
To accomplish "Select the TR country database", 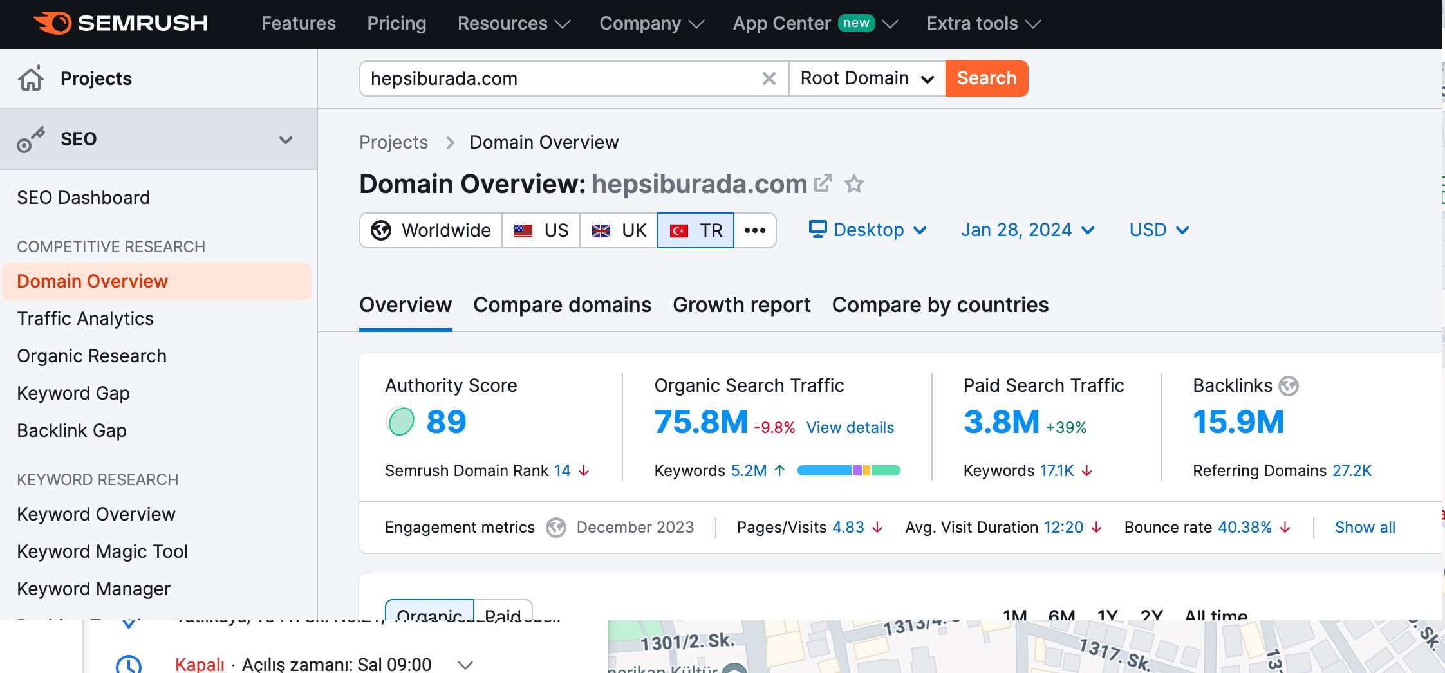I will click(x=696, y=230).
